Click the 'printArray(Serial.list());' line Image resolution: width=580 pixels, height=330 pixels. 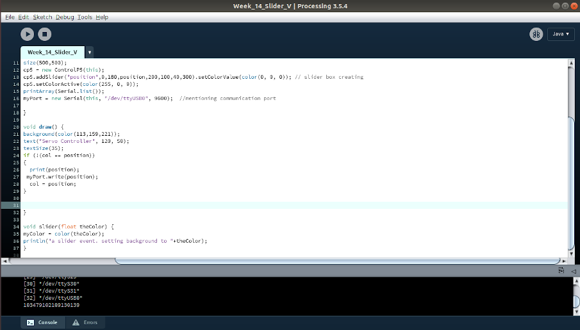click(x=63, y=92)
